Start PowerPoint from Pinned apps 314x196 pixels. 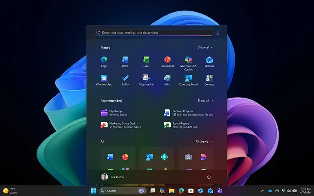(x=167, y=62)
